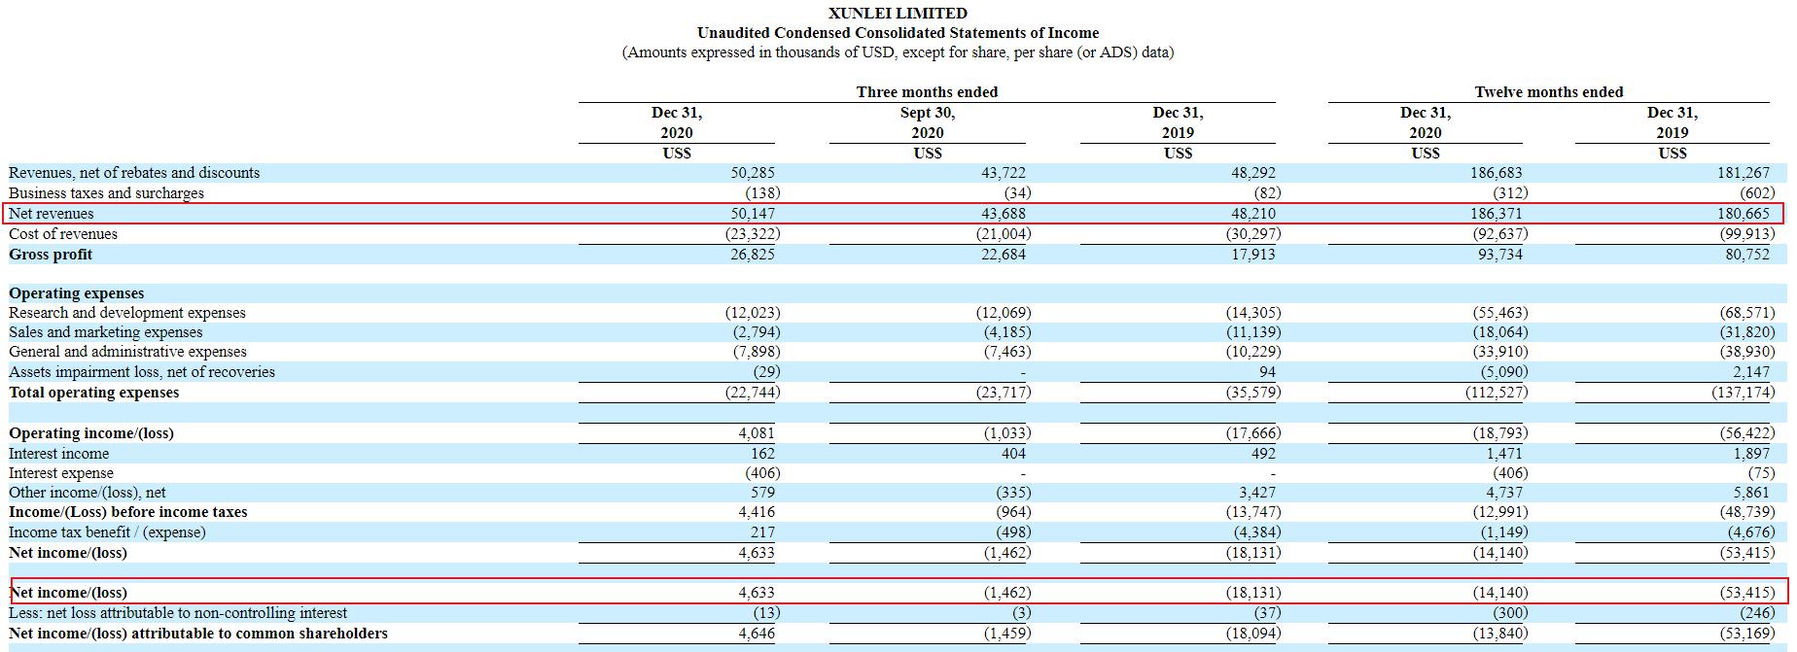Select the 'Unaudited Condensed Consolidated Statements of Income' heading
Viewport: 1797px width, 652px height.
[x=898, y=33]
